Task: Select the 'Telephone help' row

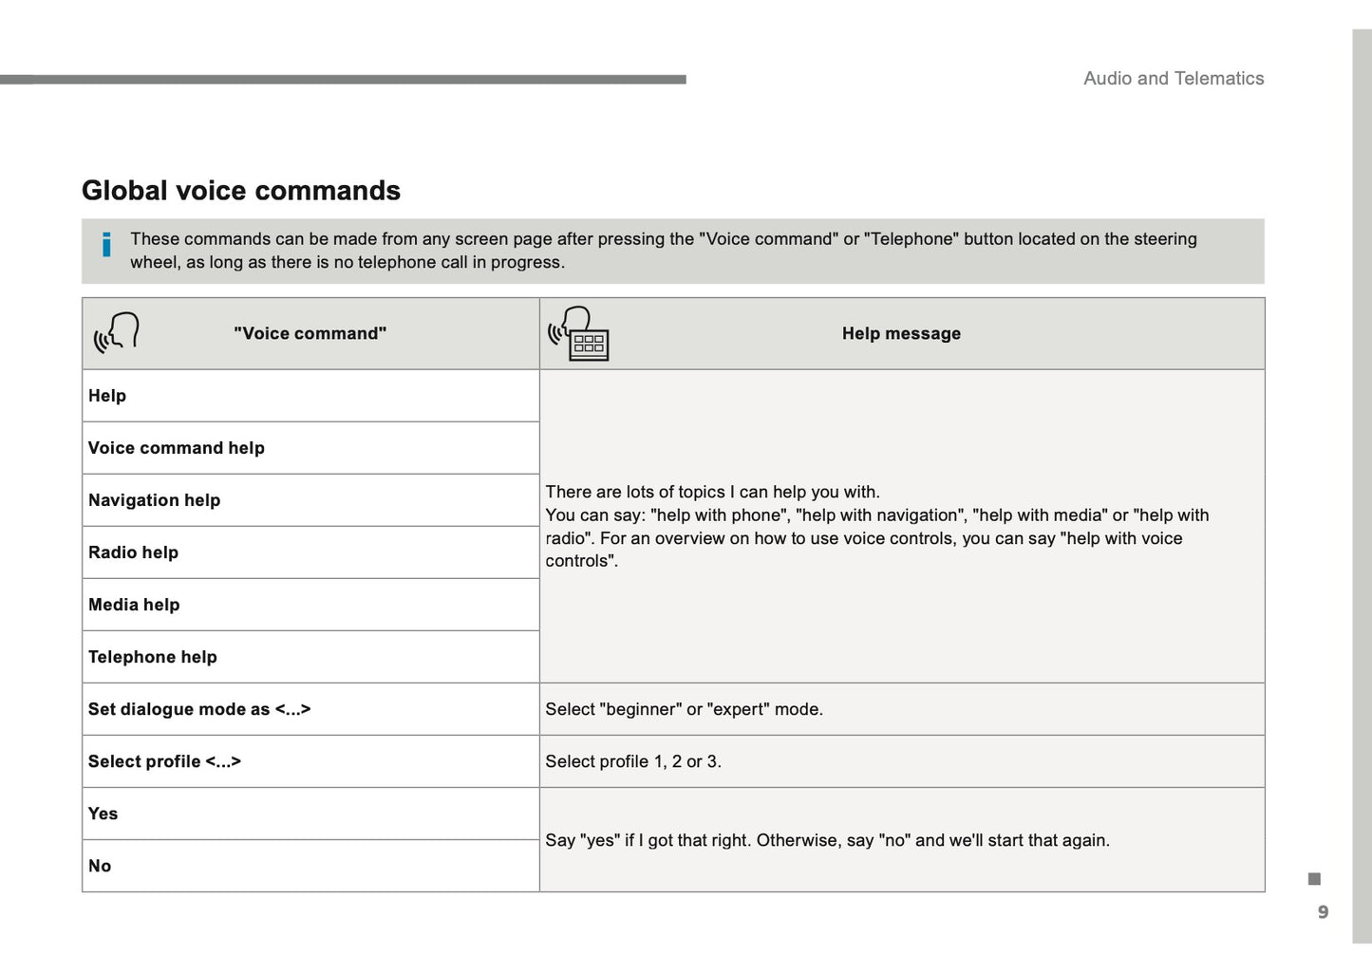Action: [310, 657]
